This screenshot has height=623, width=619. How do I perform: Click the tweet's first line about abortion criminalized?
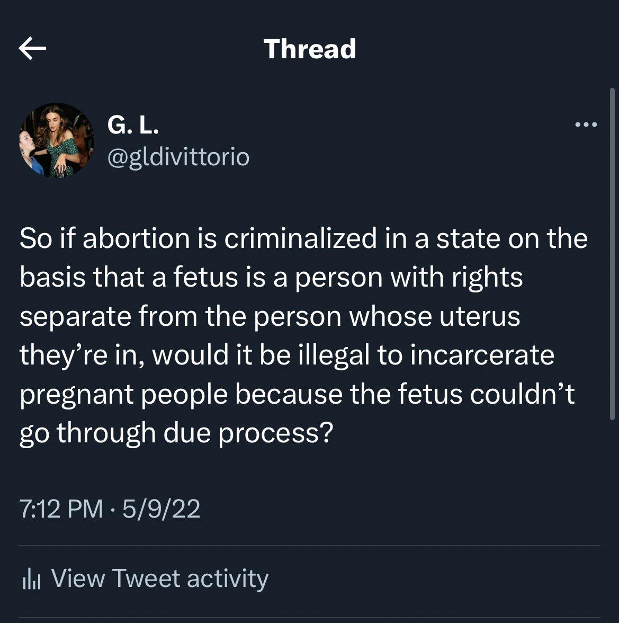tap(304, 239)
